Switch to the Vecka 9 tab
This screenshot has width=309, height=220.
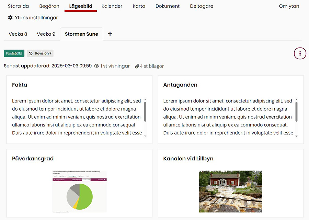[46, 34]
